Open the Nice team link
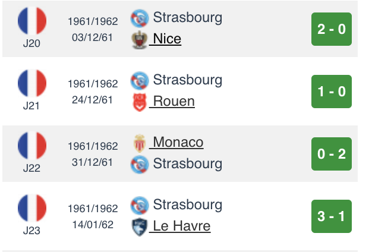372x252 pixels. [166, 39]
